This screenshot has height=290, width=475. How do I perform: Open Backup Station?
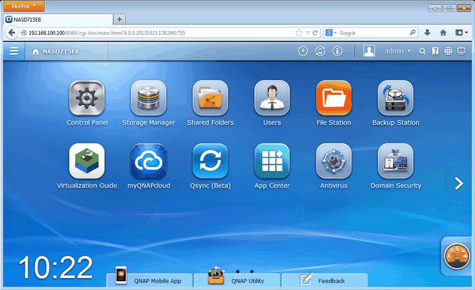[x=396, y=98]
